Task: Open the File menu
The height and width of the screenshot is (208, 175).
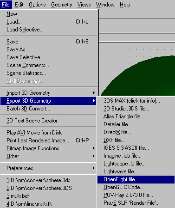Action: coord(6,5)
